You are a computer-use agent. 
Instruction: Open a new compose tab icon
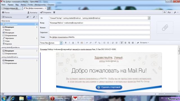click(49, 8)
